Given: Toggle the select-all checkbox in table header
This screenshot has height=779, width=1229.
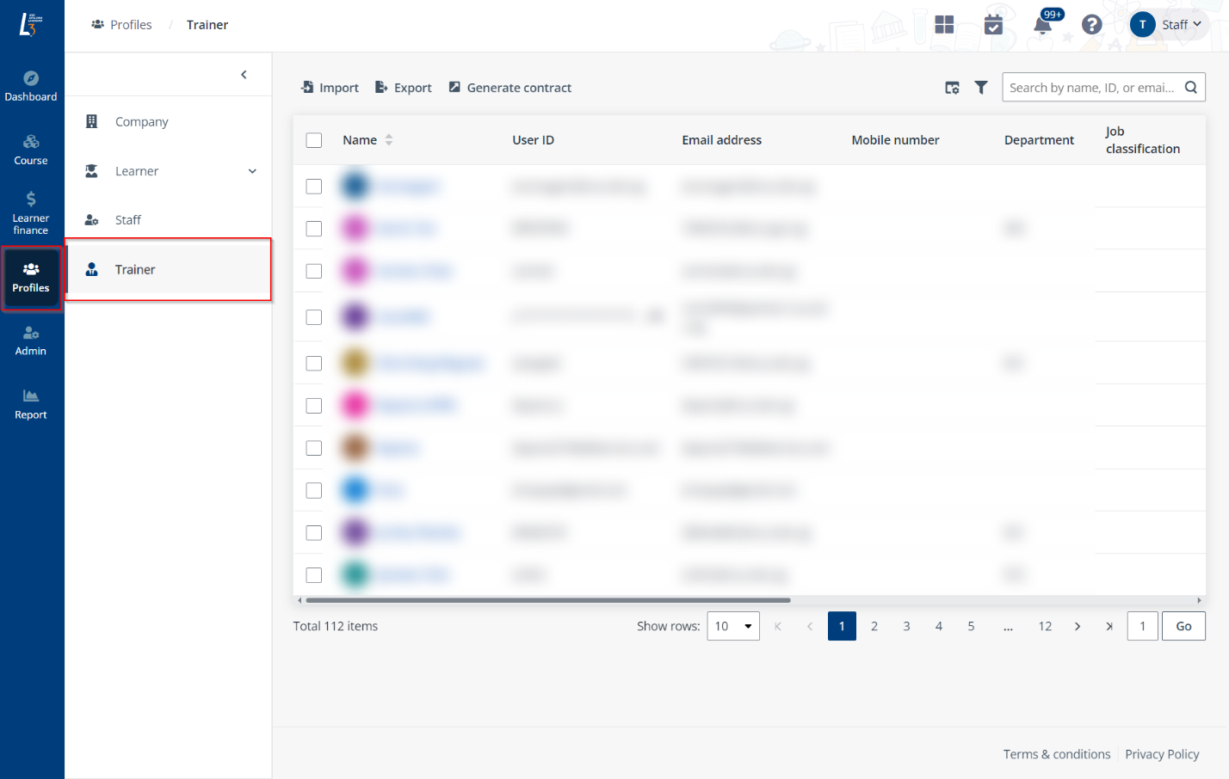Looking at the screenshot, I should tap(314, 140).
